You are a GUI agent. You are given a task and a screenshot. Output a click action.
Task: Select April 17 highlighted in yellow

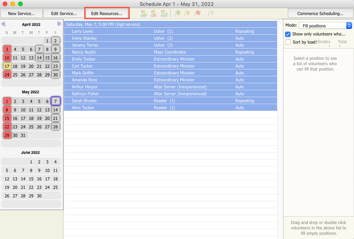pos(7,66)
